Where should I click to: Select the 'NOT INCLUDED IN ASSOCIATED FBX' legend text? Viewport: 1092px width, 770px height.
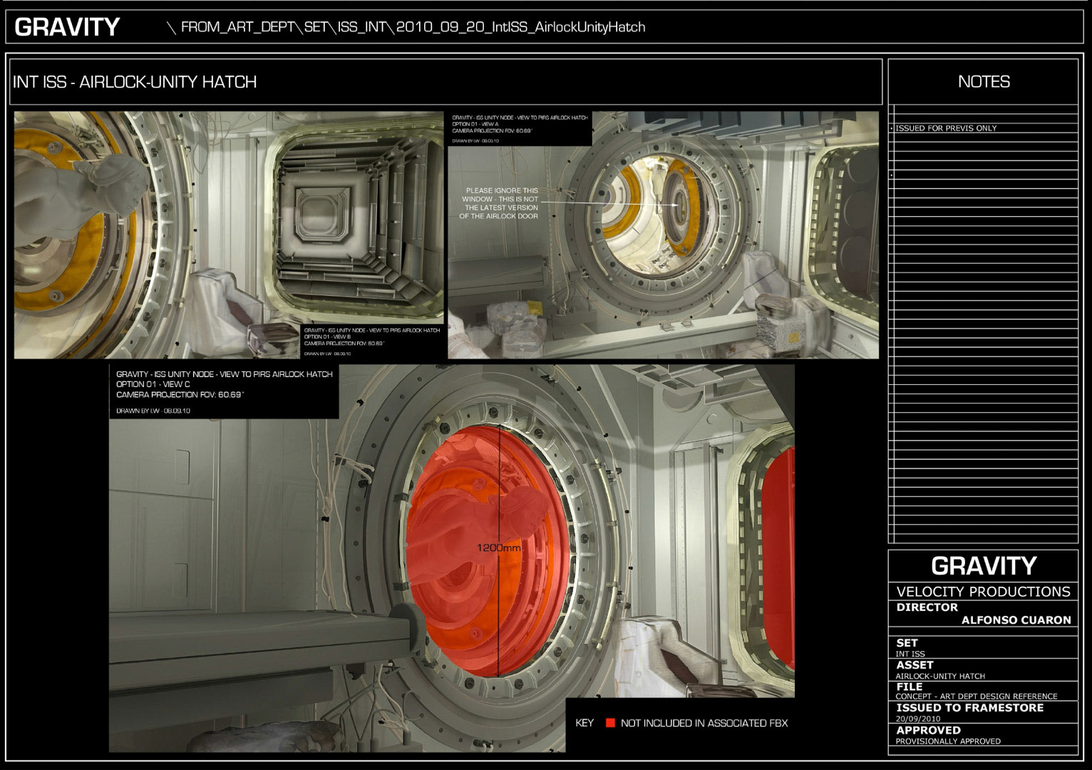tap(704, 723)
